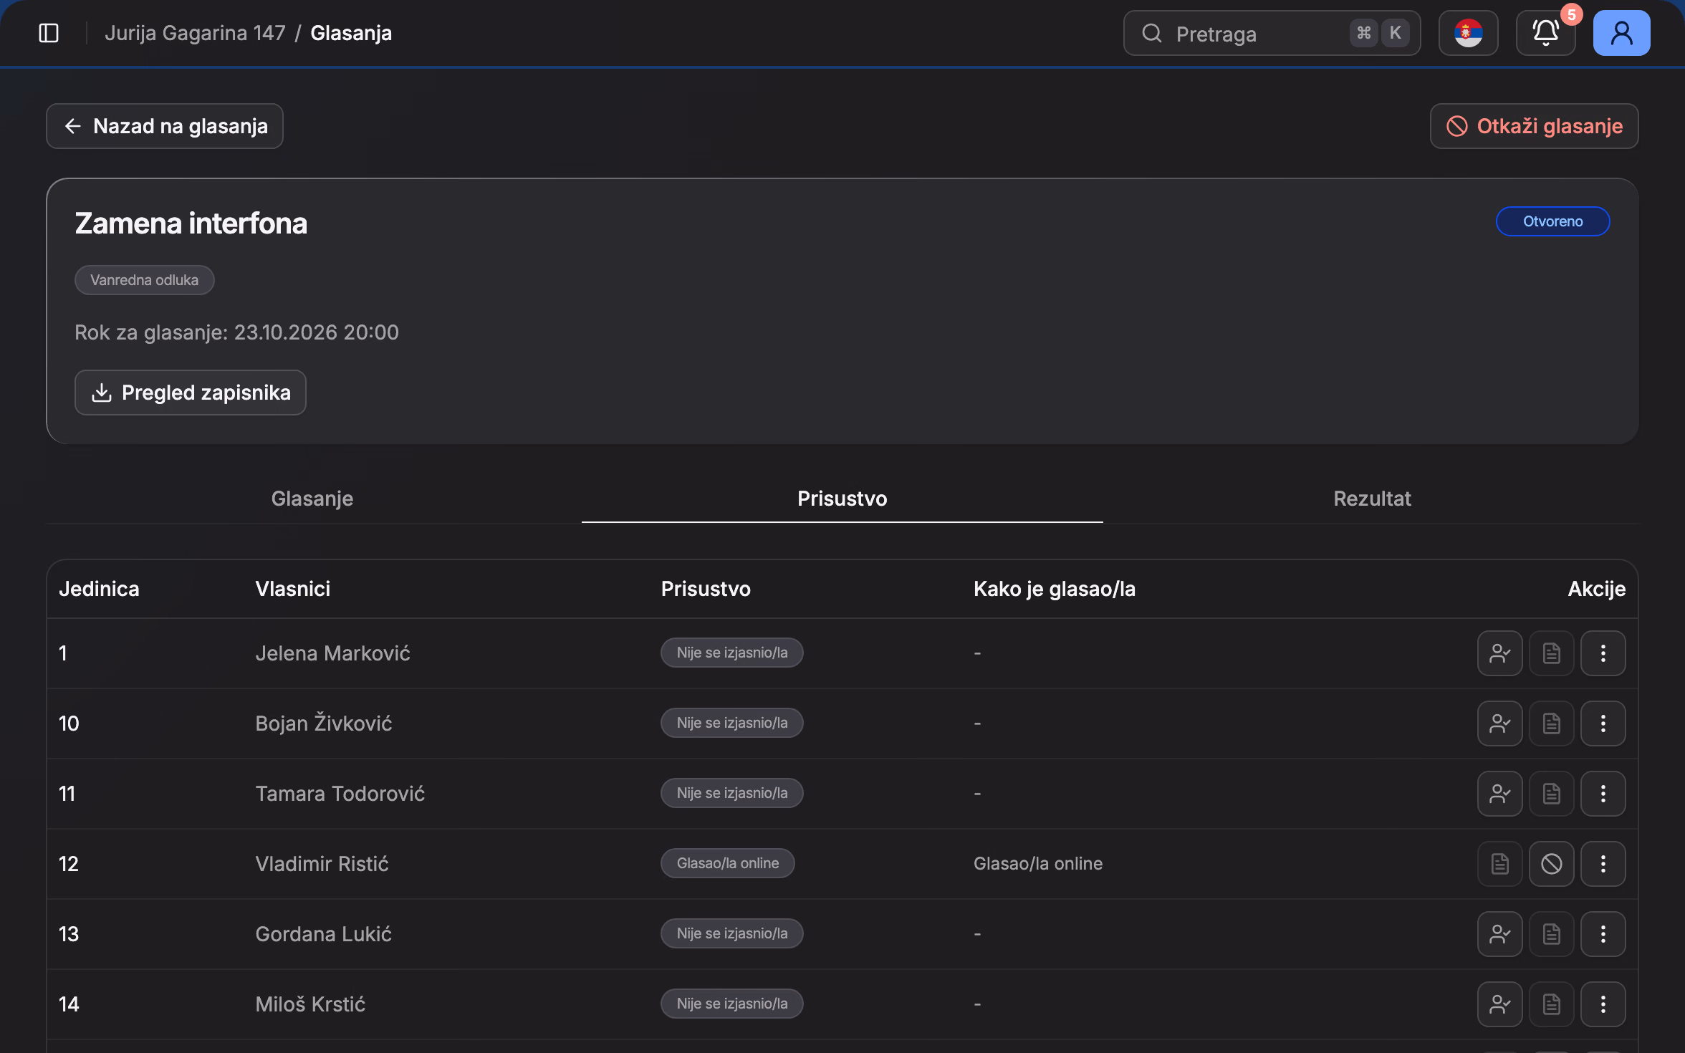The image size is (1685, 1053).
Task: Mark attendance for Gordana Lukić
Action: click(x=1499, y=934)
